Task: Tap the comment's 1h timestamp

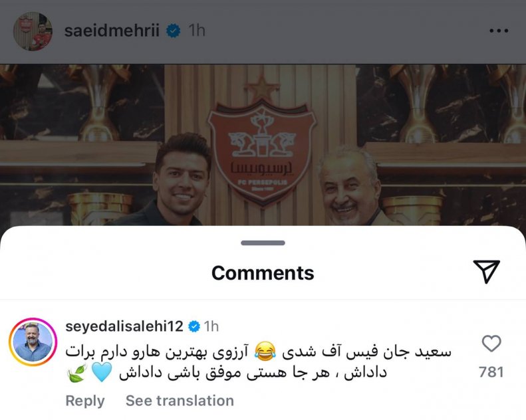Action: tap(211, 326)
